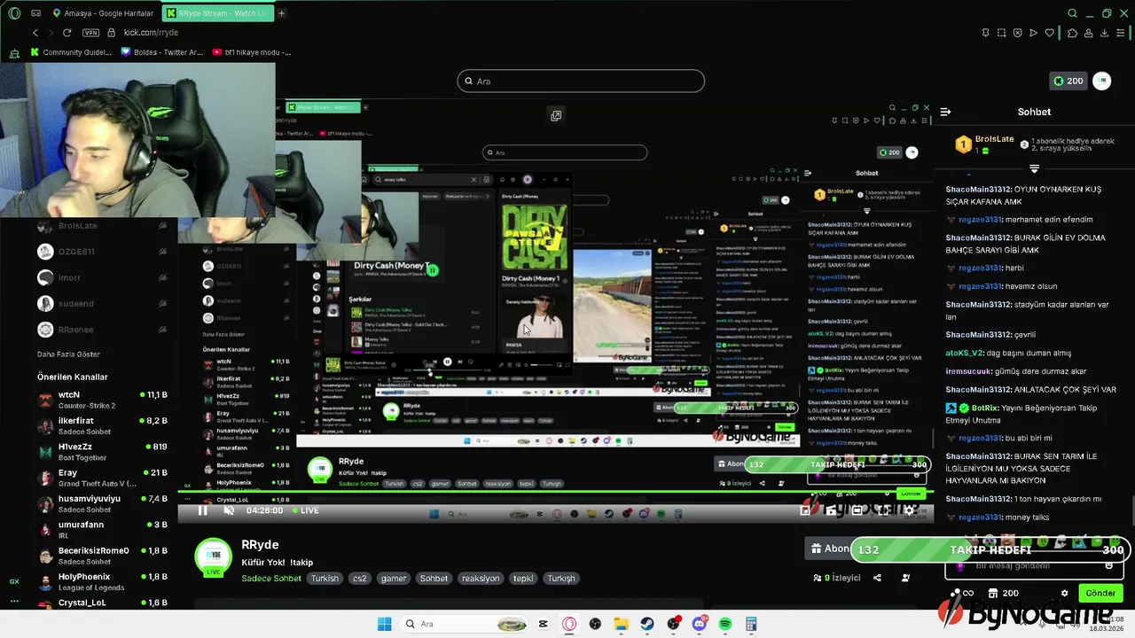This screenshot has width=1135, height=638.
Task: Subscribe with the Abone button
Action: pos(830,549)
